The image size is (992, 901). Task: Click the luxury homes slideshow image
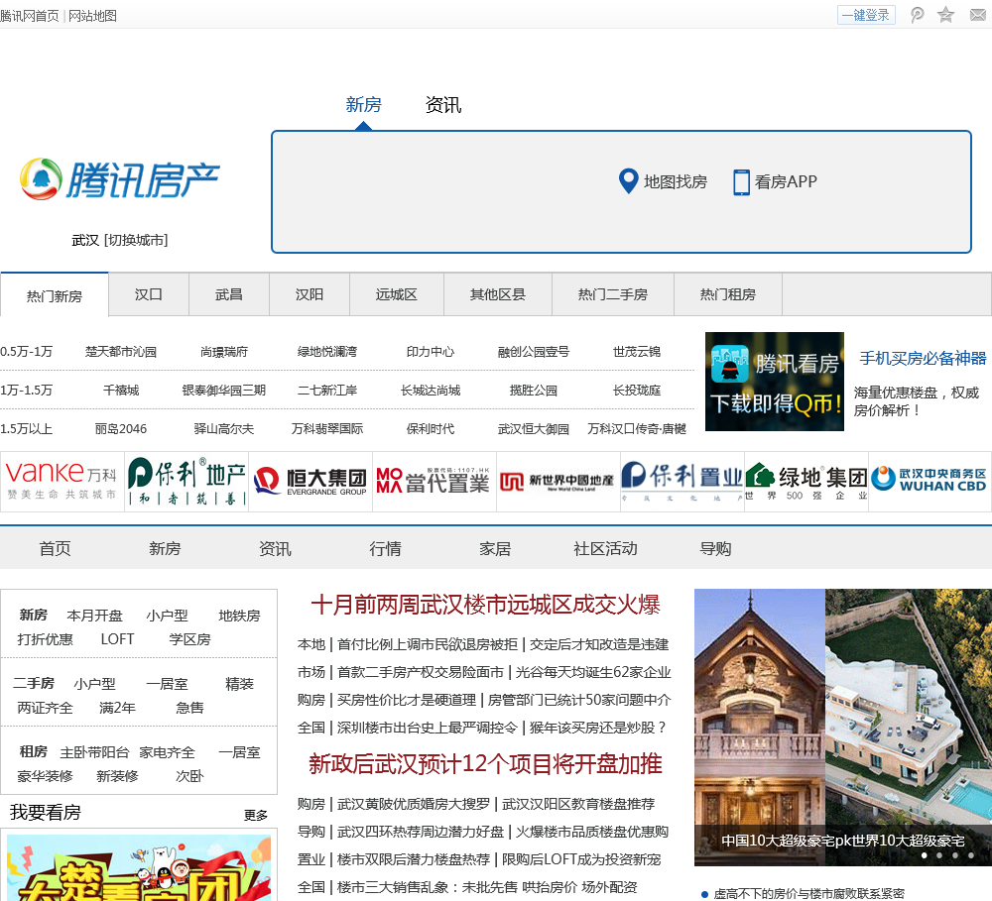[x=842, y=728]
